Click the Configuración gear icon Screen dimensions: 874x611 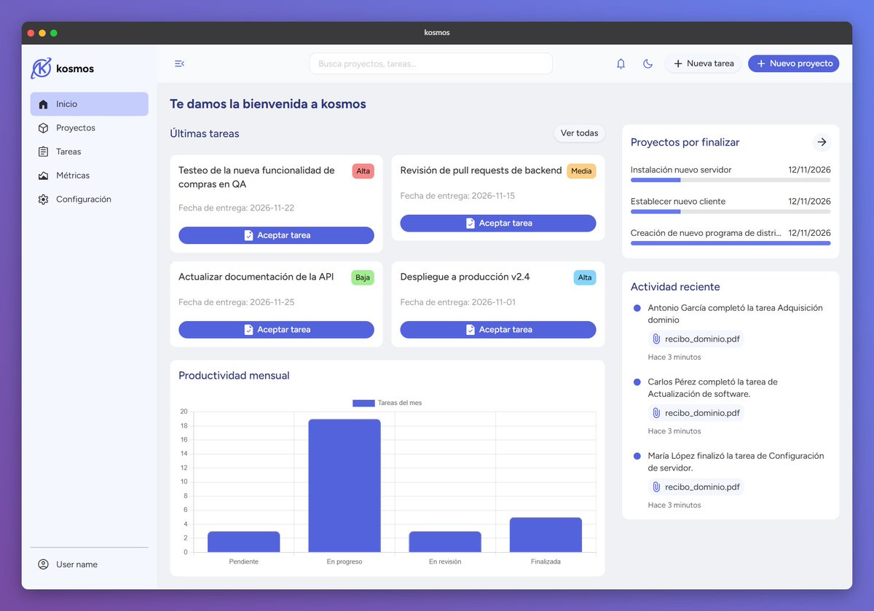point(43,200)
